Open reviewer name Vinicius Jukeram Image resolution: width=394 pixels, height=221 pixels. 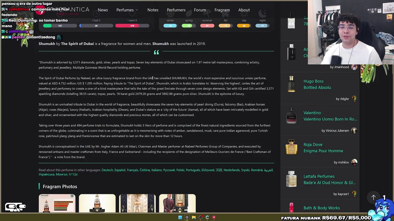[337, 130]
